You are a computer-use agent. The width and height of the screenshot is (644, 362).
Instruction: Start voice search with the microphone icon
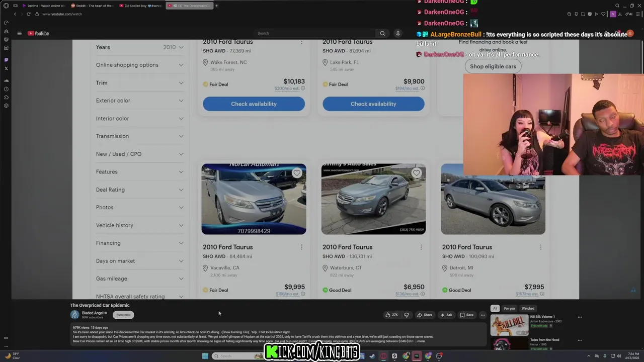click(398, 33)
